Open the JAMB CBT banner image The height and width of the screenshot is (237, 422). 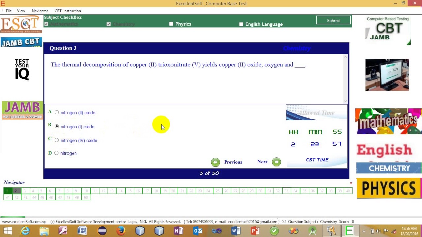click(21, 42)
